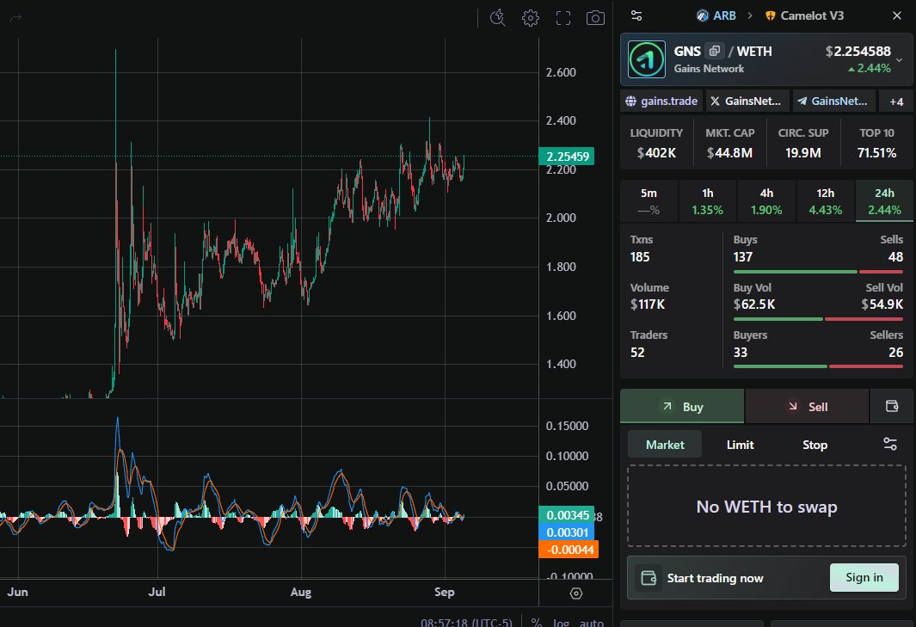The height and width of the screenshot is (627, 916).
Task: Select the 12h timeframe tab
Action: coord(826,201)
